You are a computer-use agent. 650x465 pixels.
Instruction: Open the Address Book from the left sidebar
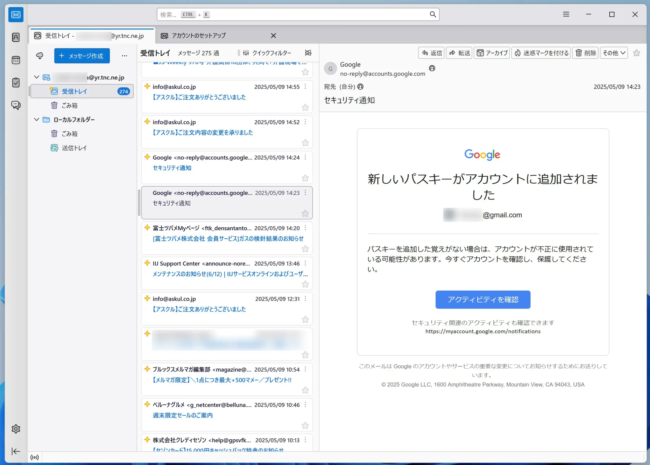pyautogui.click(x=16, y=37)
